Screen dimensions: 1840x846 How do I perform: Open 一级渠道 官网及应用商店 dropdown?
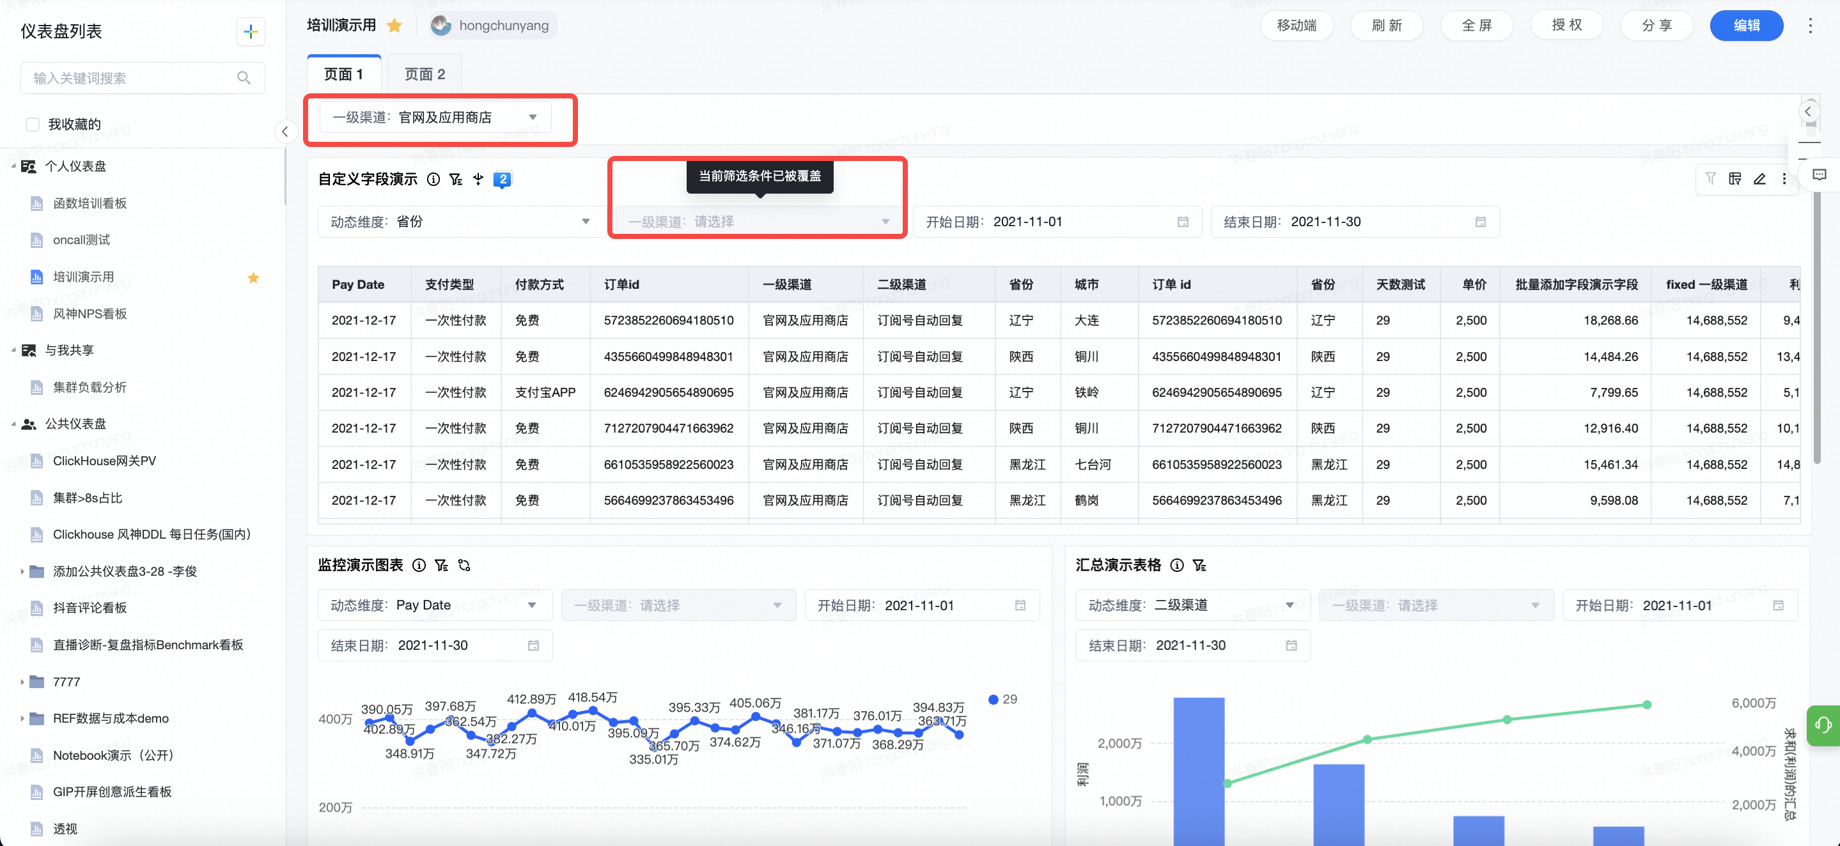point(435,117)
